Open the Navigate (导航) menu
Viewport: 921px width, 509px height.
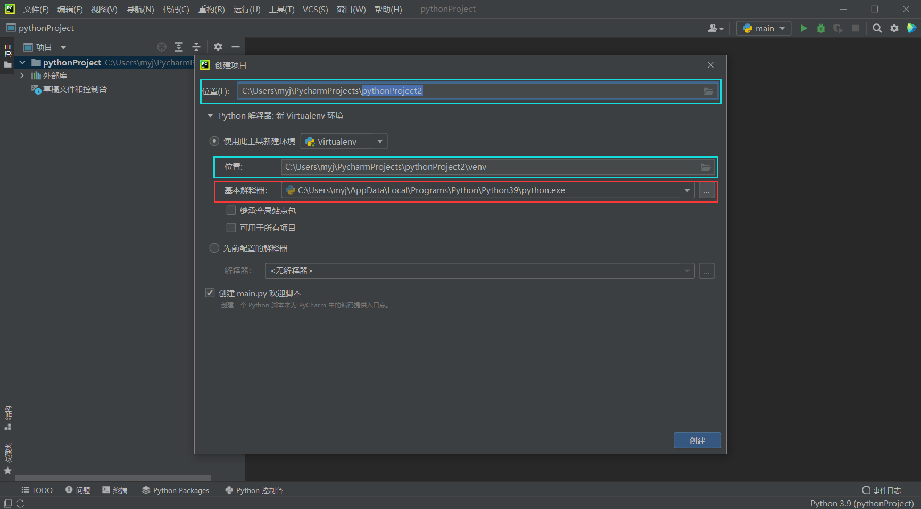point(140,10)
